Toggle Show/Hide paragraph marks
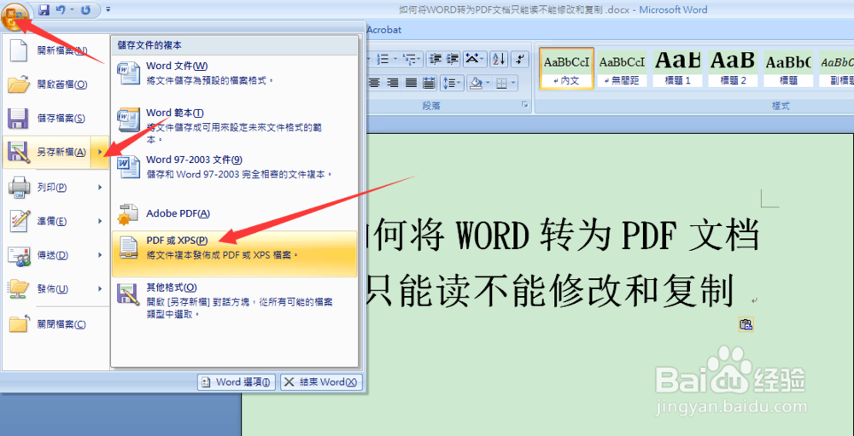 pyautogui.click(x=521, y=58)
